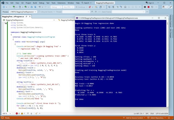Click the Search box in title bar
The height and width of the screenshot is (120, 174).
tap(86, 3)
